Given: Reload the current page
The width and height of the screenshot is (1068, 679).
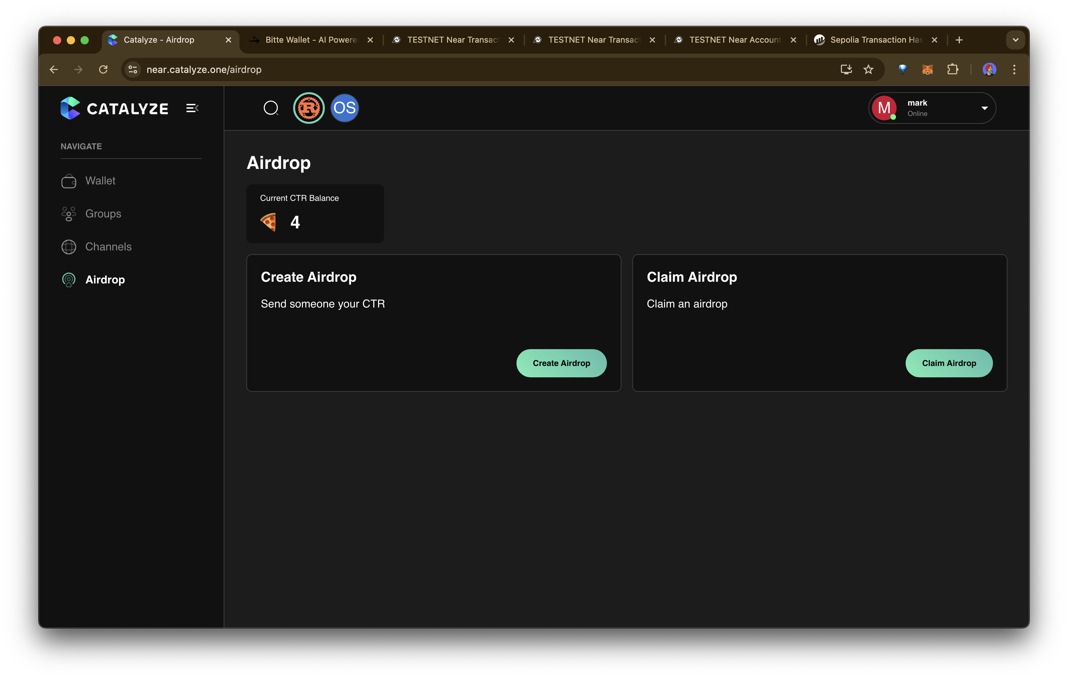Looking at the screenshot, I should coord(103,69).
